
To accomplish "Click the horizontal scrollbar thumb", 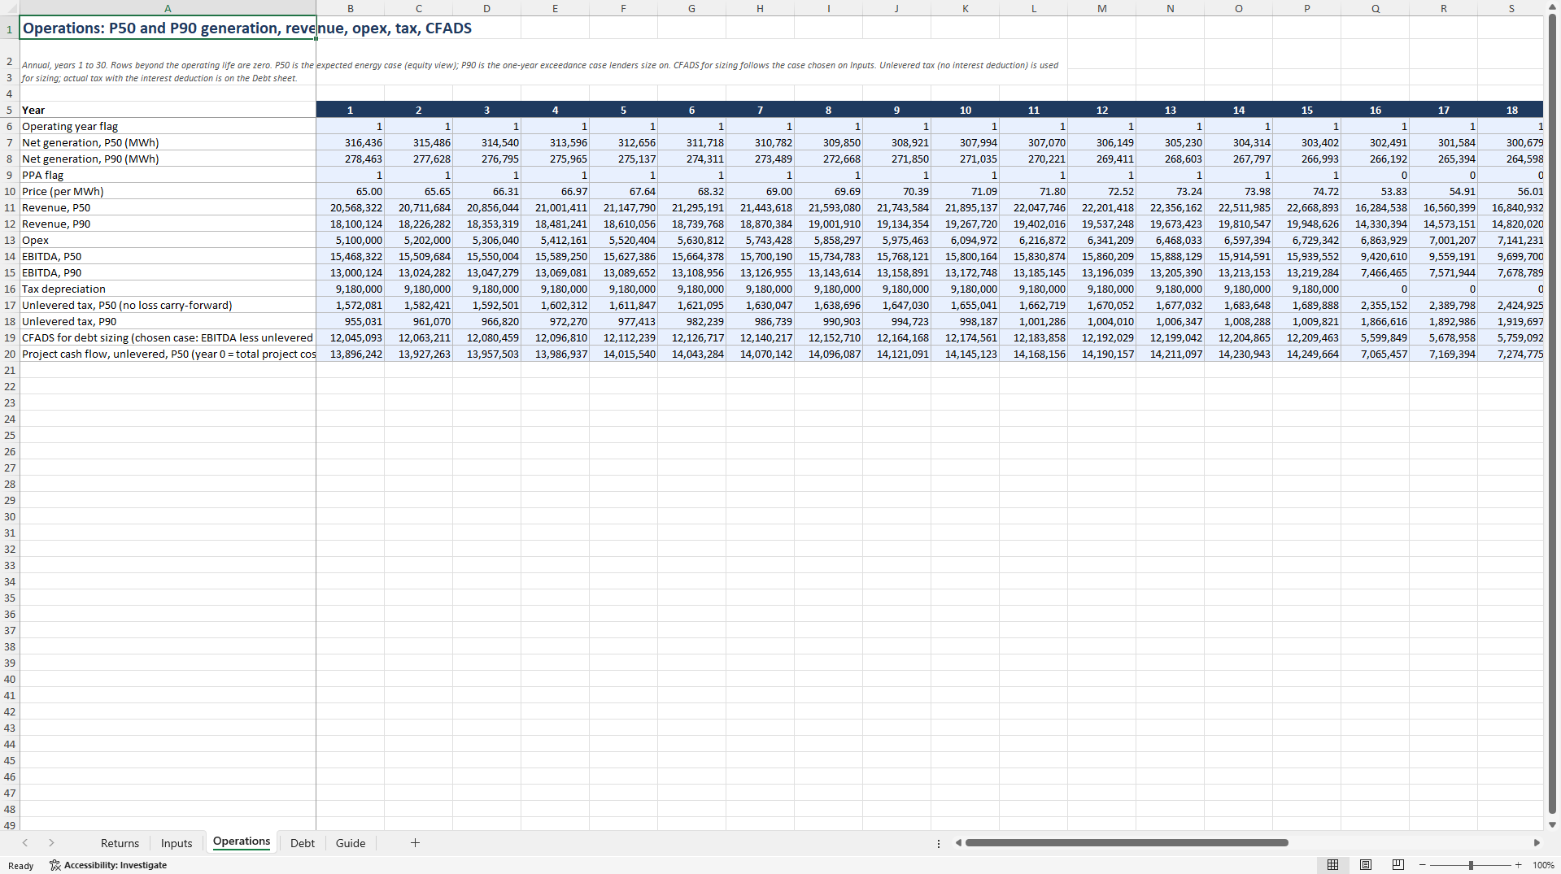I will tap(1127, 843).
